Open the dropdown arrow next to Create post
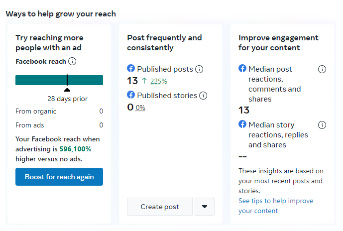Image resolution: width=343 pixels, height=231 pixels. pyautogui.click(x=204, y=207)
